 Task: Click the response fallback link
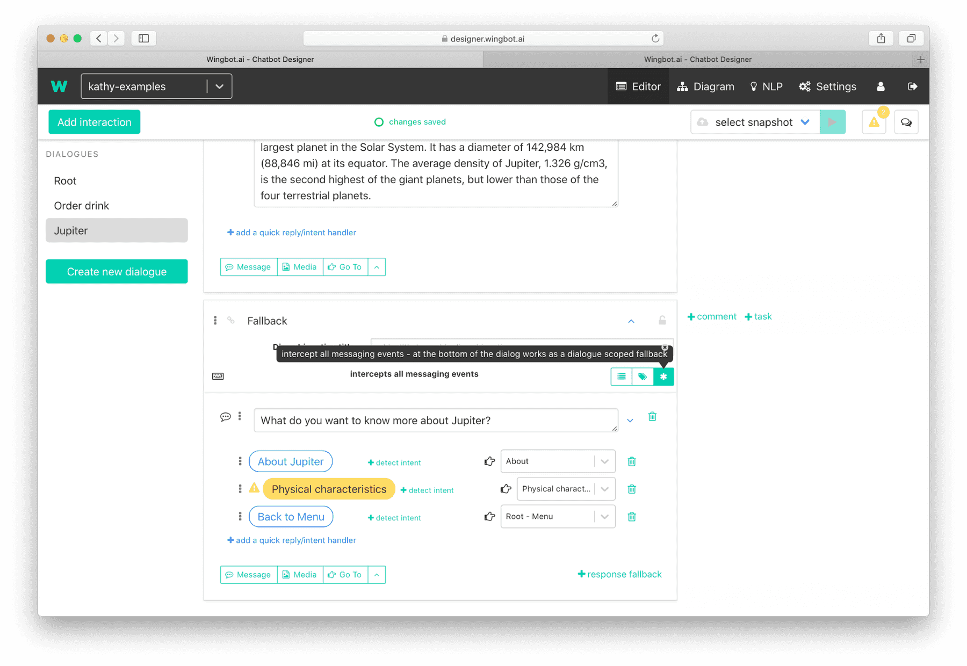tap(620, 574)
